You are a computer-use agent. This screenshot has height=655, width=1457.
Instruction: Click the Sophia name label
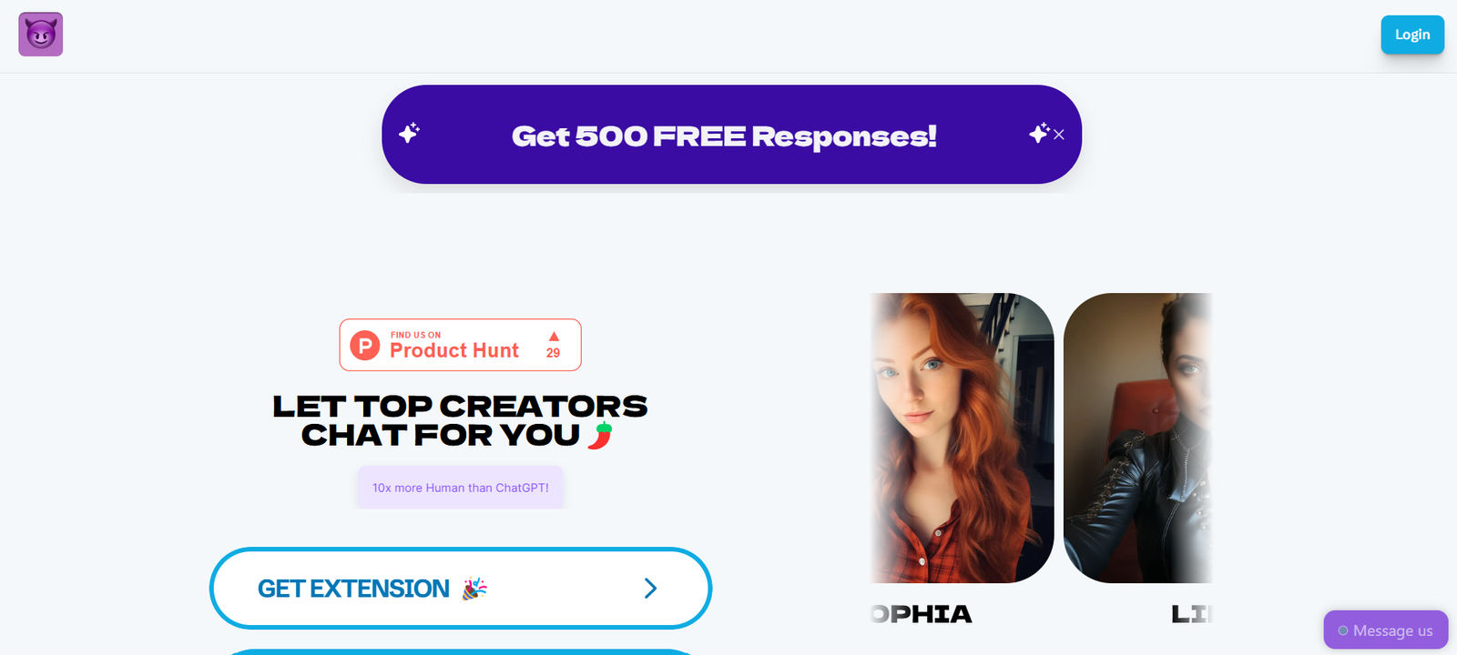pyautogui.click(x=922, y=615)
